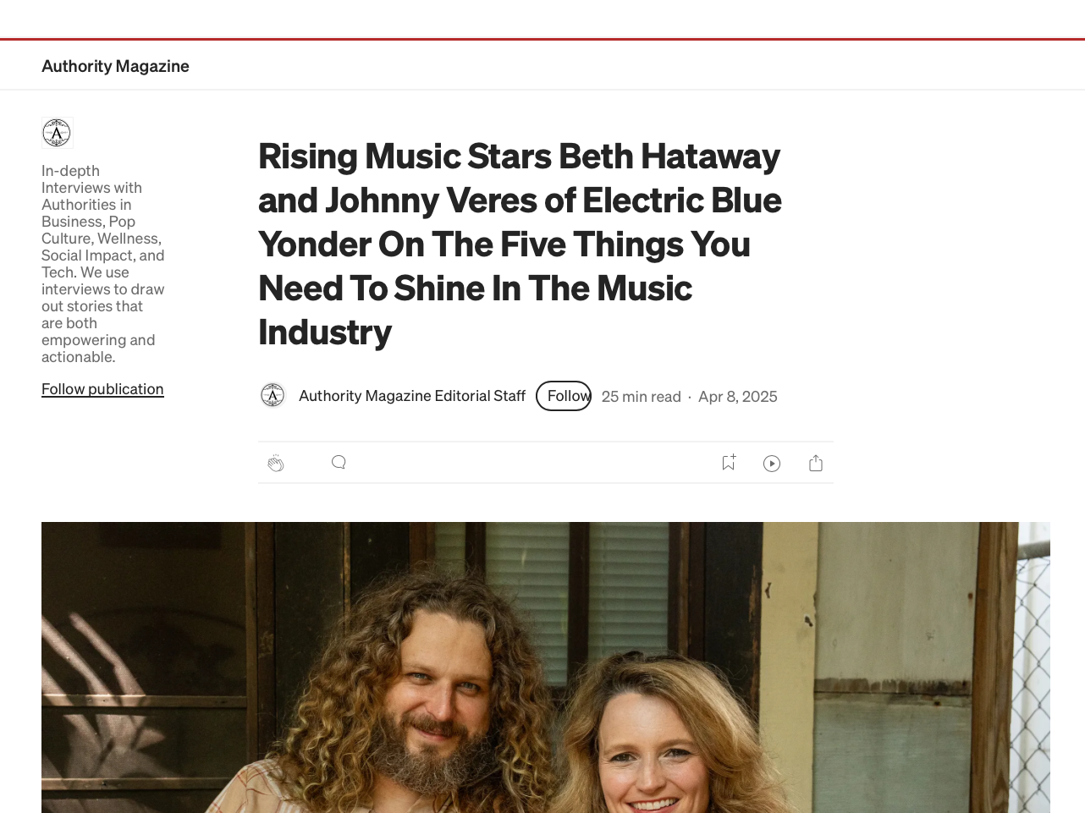Image resolution: width=1085 pixels, height=813 pixels.
Task: Go to Authority Magazine header title
Action: tap(115, 66)
